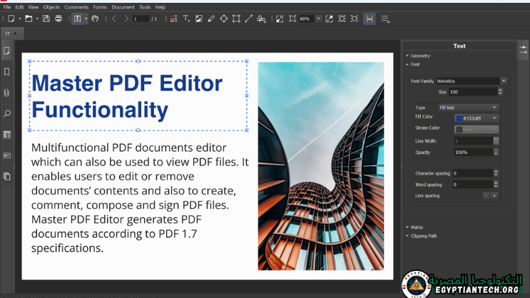Open the Type Fill text dropdown
The width and height of the screenshot is (530, 298).
[468, 108]
